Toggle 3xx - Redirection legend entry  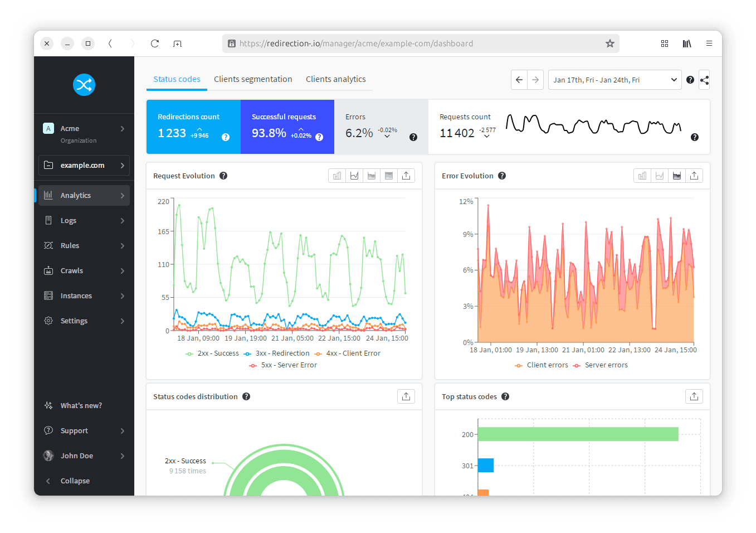click(276, 353)
